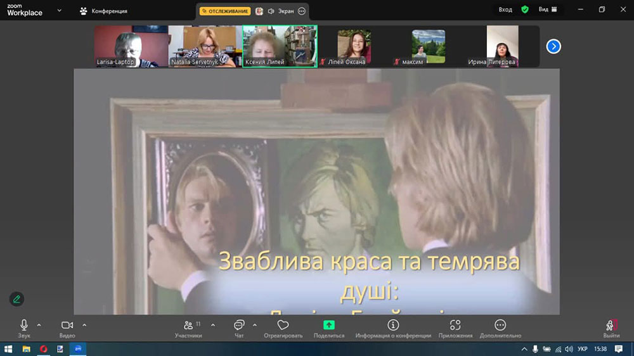Show hidden system tray icons
Image resolution: width=634 pixels, height=356 pixels.
click(x=524, y=349)
